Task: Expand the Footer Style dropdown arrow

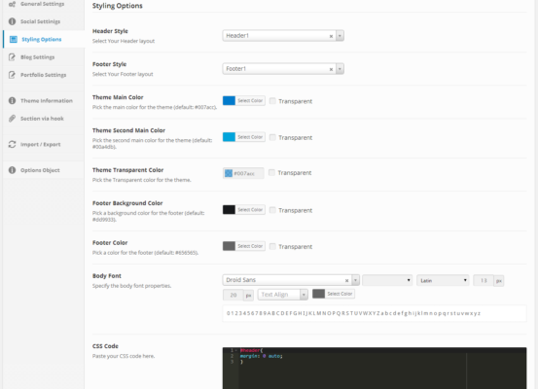Action: pyautogui.click(x=340, y=69)
